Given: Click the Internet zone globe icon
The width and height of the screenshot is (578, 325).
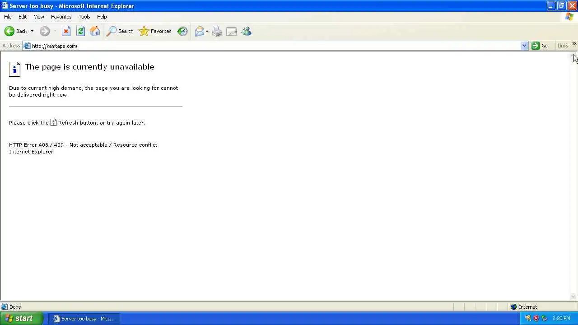Looking at the screenshot, I should pyautogui.click(x=513, y=307).
